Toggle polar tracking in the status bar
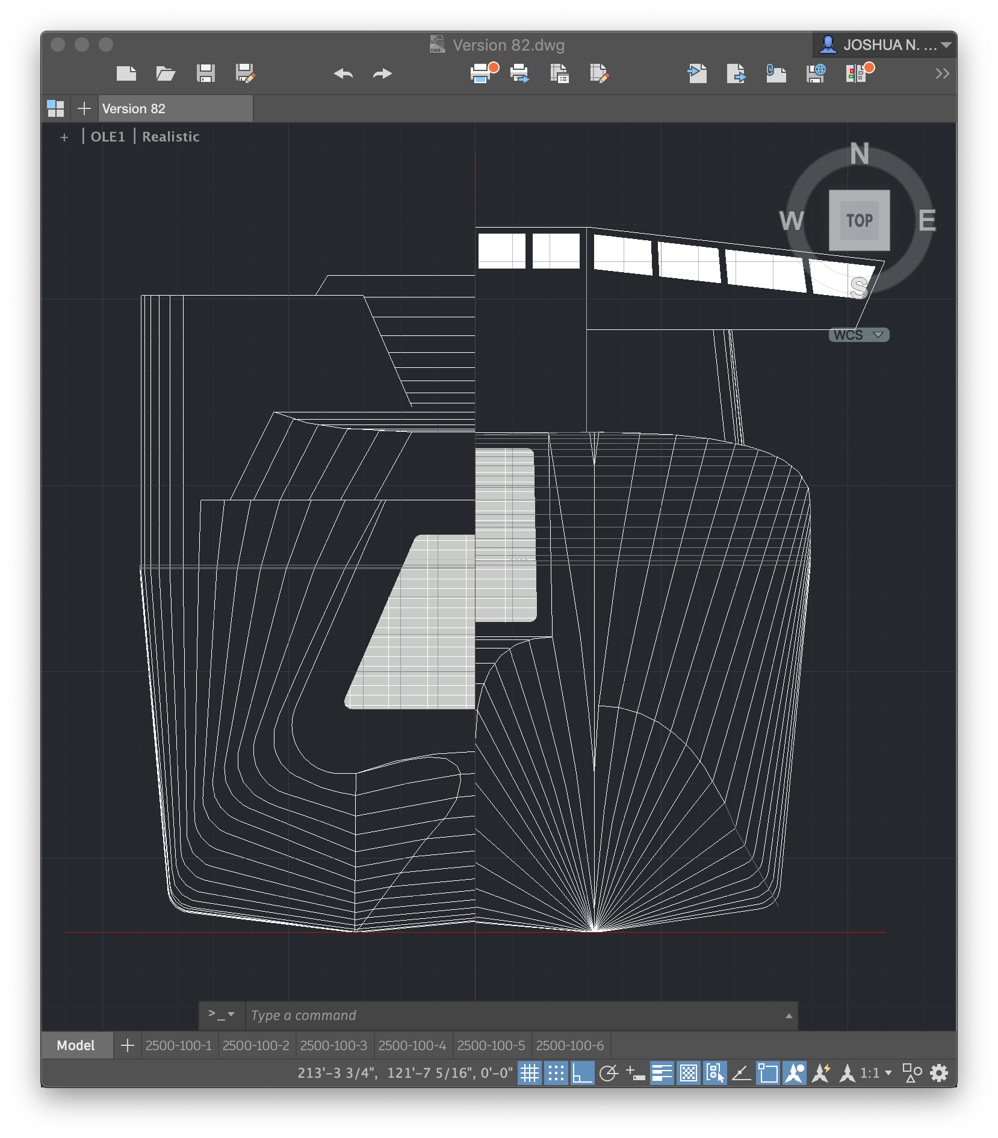998x1138 pixels. [x=609, y=1073]
